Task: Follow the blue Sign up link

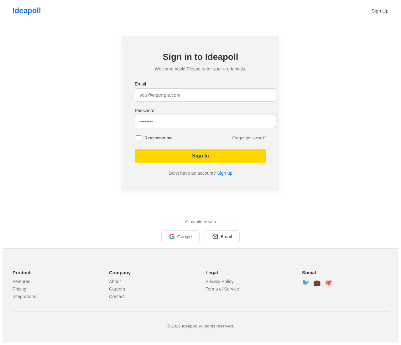Action: tap(225, 173)
